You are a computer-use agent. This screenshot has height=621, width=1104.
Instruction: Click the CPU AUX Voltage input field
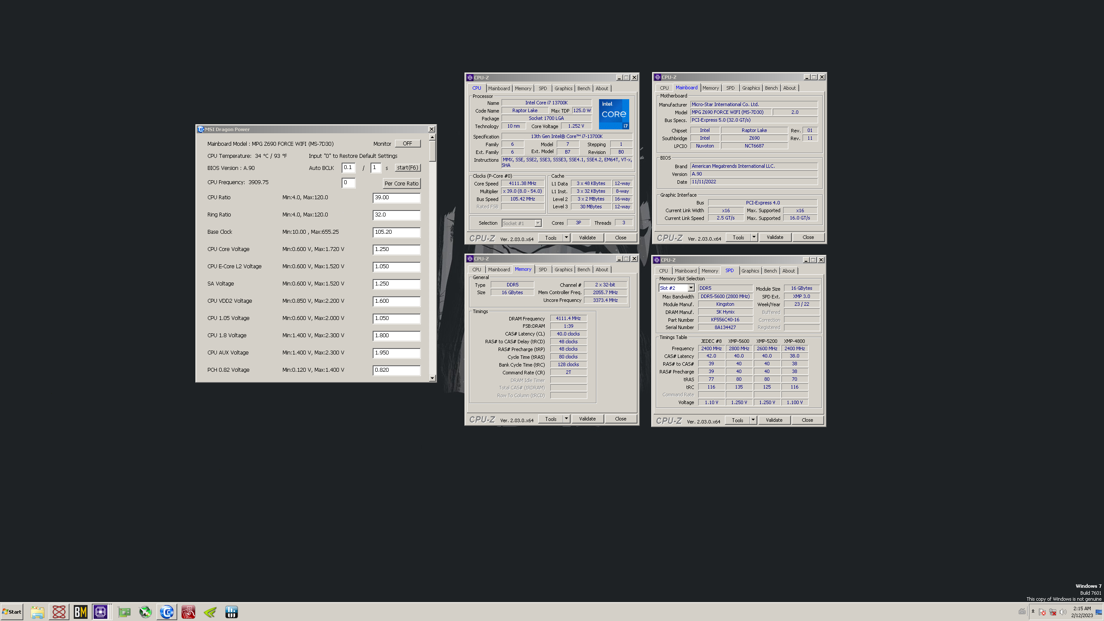click(396, 353)
